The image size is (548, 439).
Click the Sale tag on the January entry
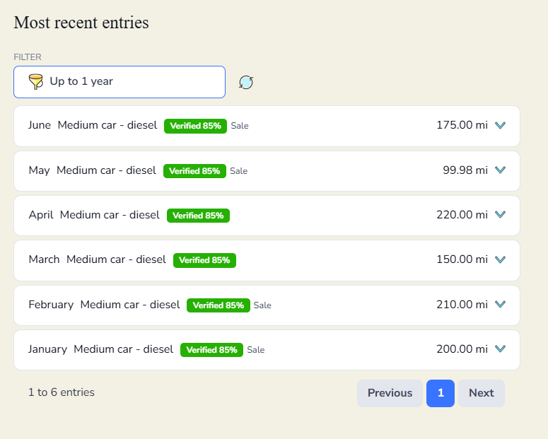(256, 350)
